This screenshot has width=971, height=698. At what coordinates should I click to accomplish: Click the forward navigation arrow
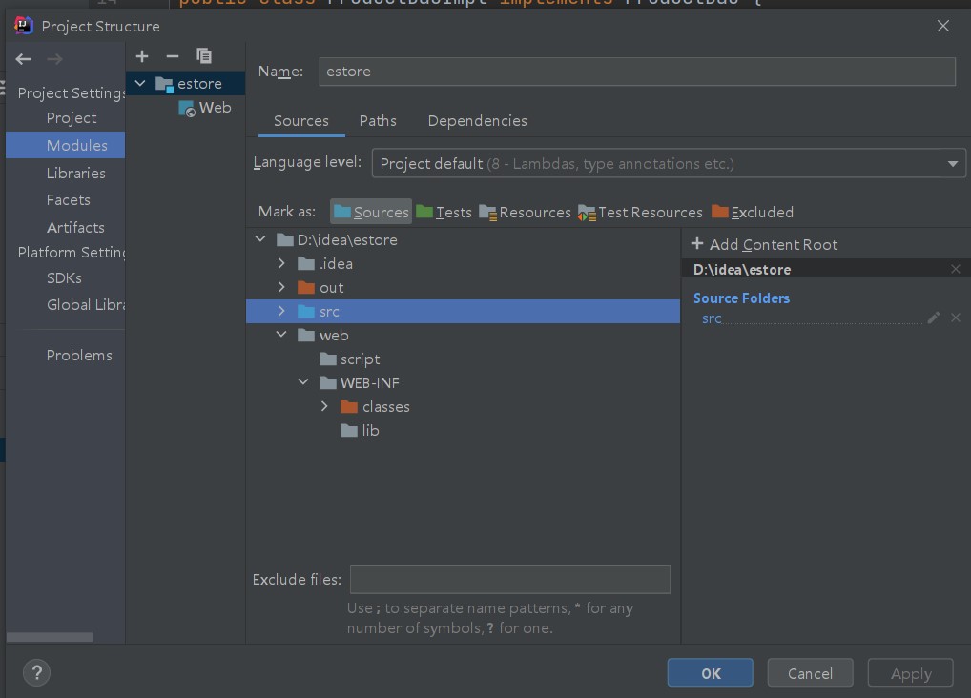coord(54,59)
